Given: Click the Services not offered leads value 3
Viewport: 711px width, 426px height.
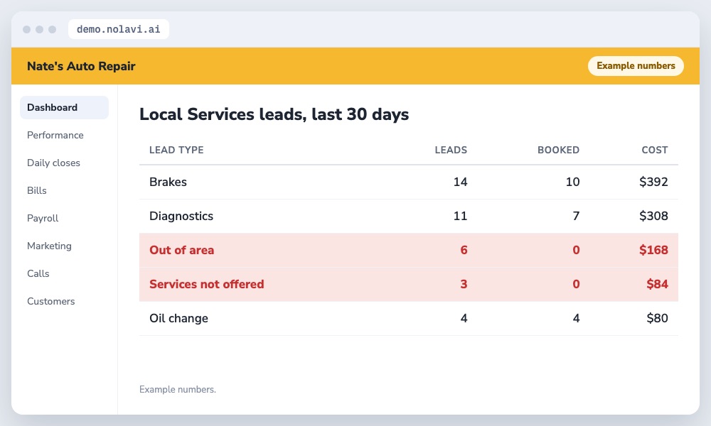Looking at the screenshot, I should point(464,284).
